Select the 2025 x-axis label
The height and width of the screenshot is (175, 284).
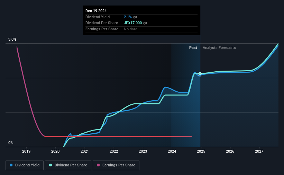[x=201, y=151]
